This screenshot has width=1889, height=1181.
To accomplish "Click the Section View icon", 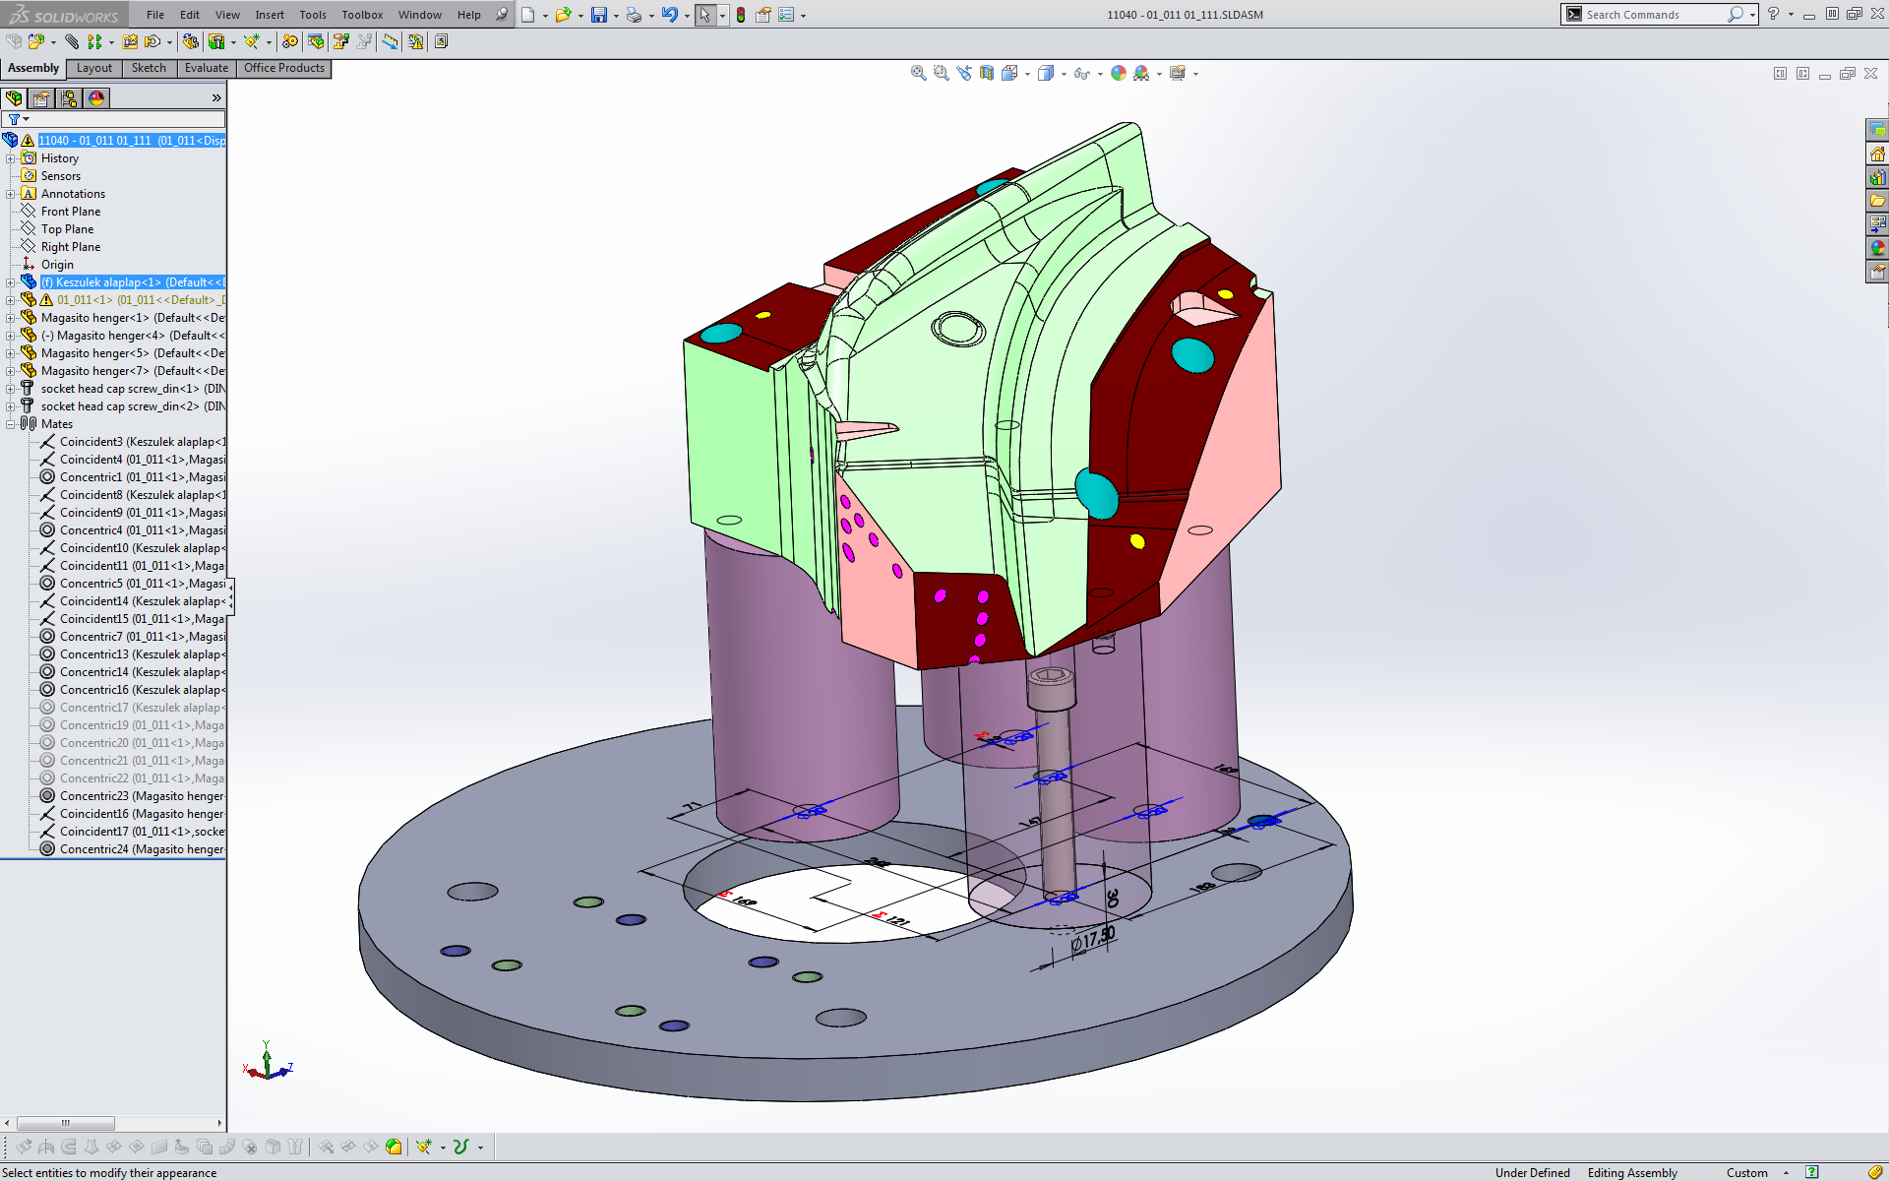I will coord(987,73).
